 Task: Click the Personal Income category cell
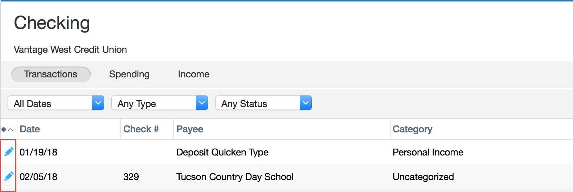[x=428, y=152]
